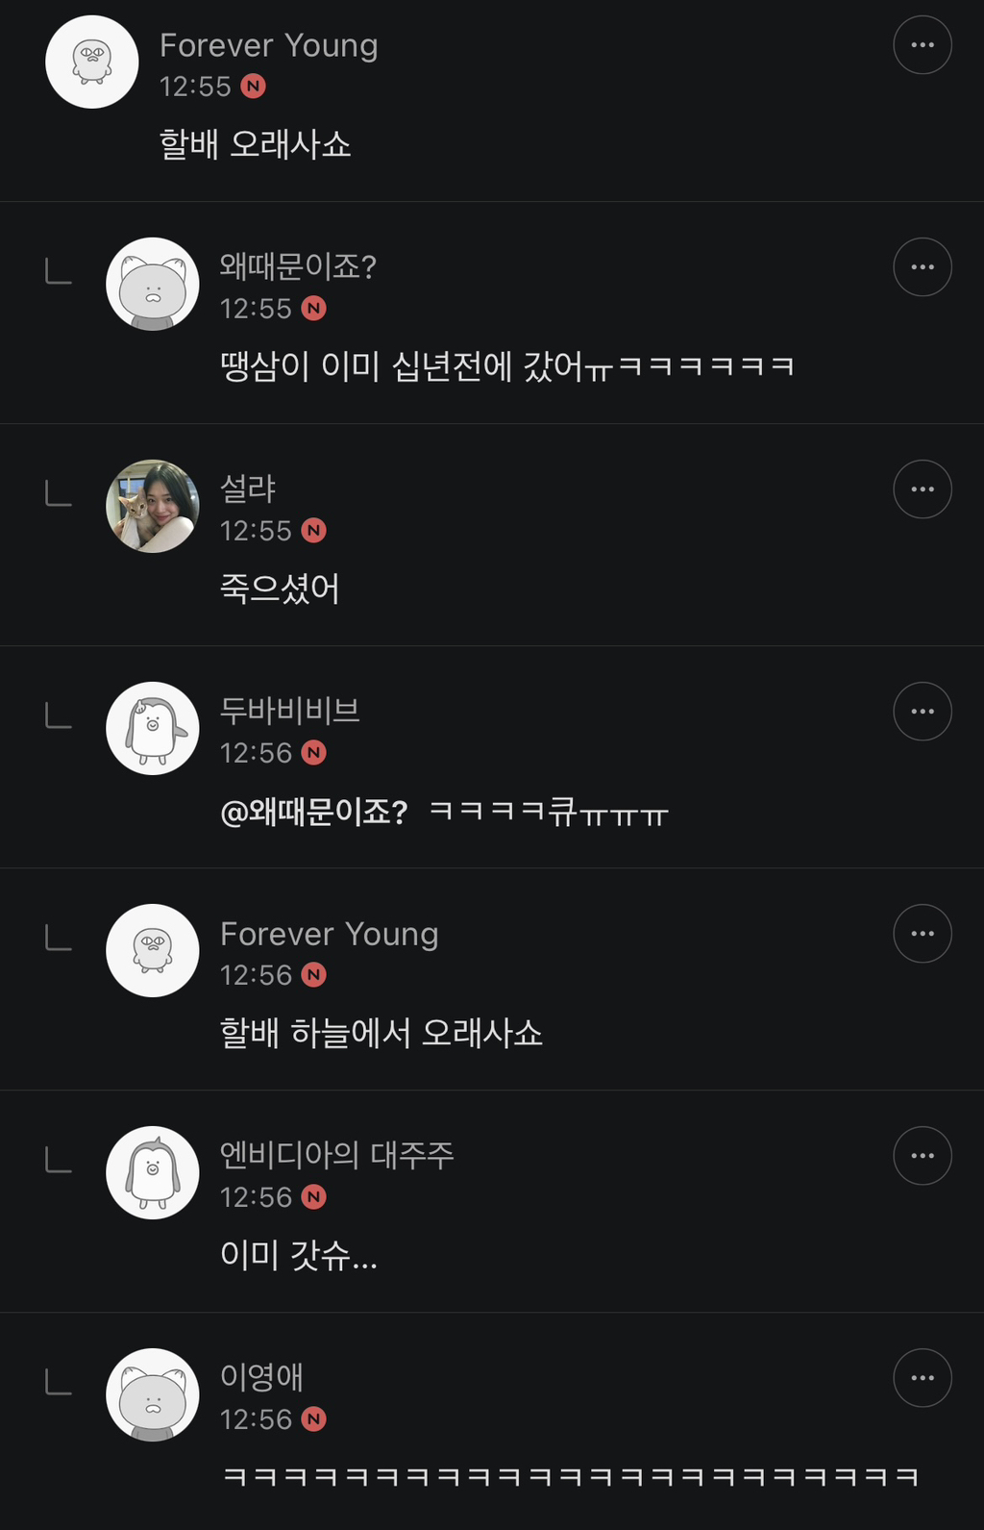The height and width of the screenshot is (1530, 984).
Task: Open more options on 엔비디아의 대주주 reply
Action: point(922,1156)
